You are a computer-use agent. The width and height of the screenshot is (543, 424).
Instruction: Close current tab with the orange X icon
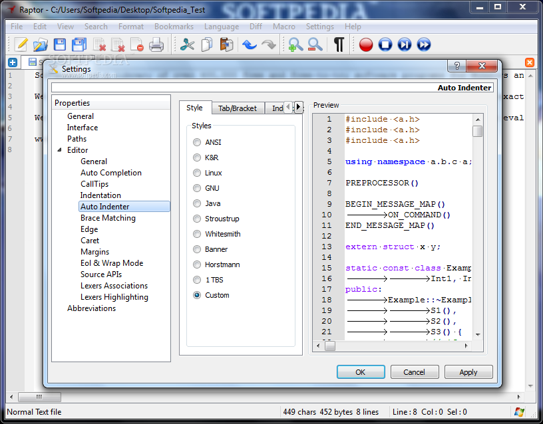tap(530, 62)
